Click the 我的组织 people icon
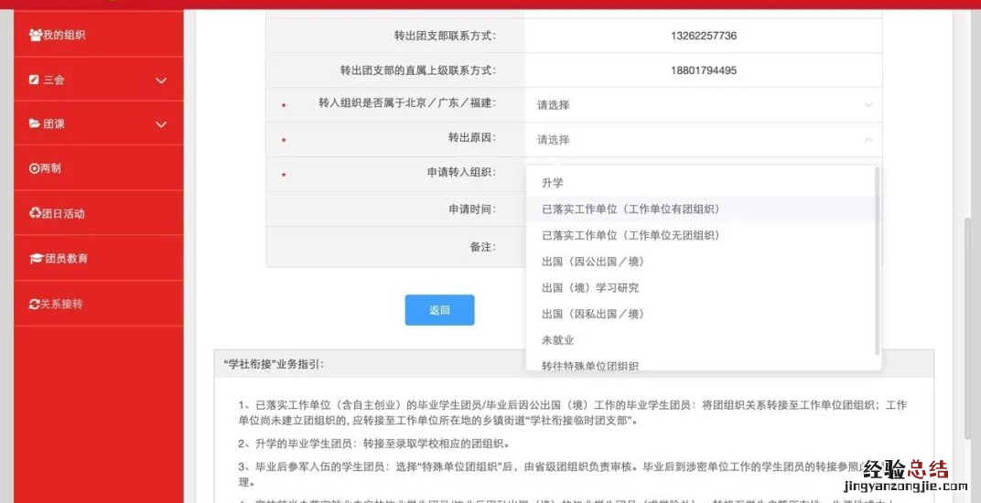Screen dimensions: 981x503 point(35,36)
